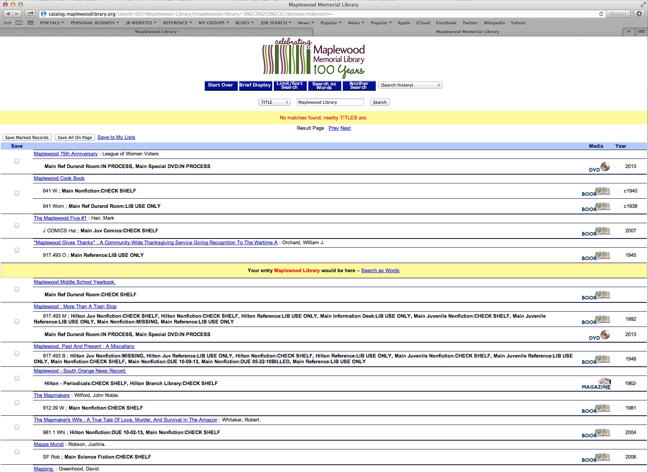Expand MY GROUPS bookmarks folder
Viewport: 648px width, 472px height.
coord(214,23)
